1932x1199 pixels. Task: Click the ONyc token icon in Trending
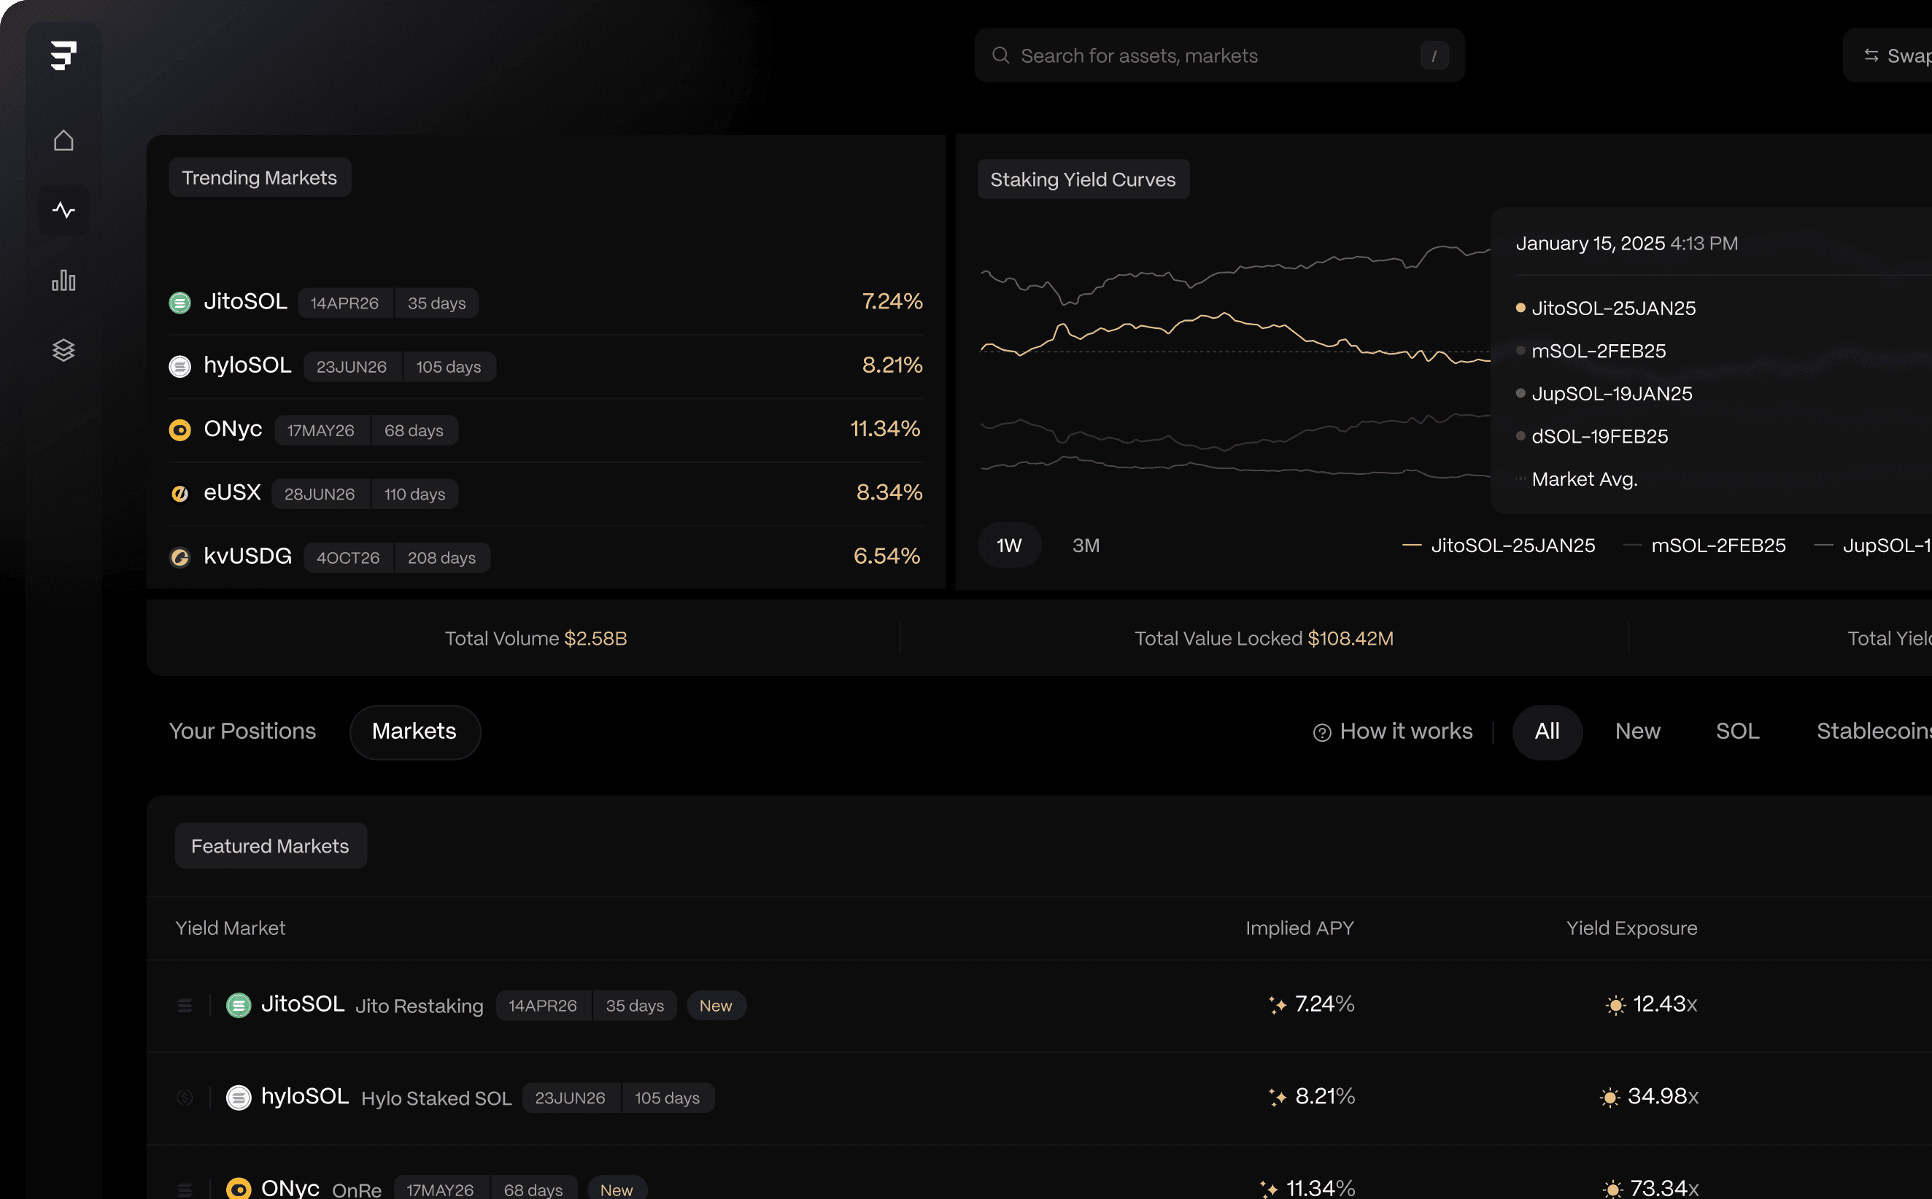(x=180, y=430)
